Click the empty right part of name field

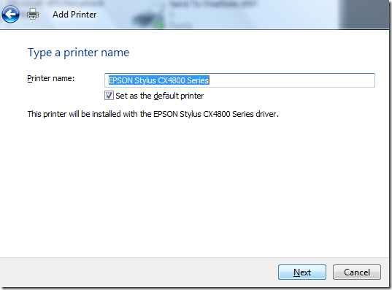coord(291,80)
